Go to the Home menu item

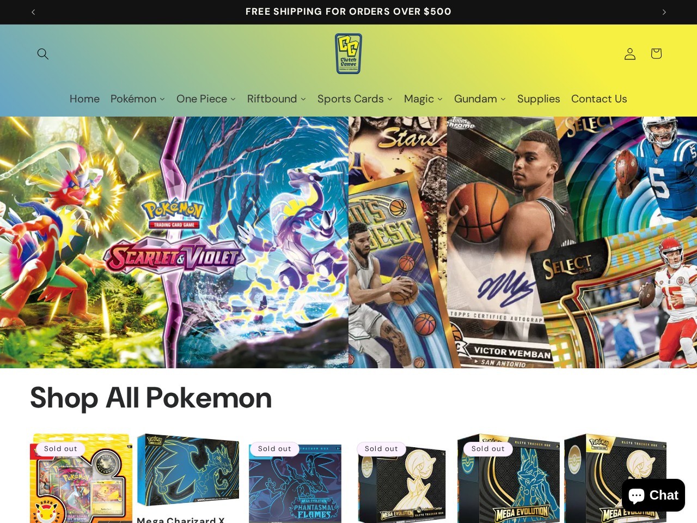[x=84, y=99]
